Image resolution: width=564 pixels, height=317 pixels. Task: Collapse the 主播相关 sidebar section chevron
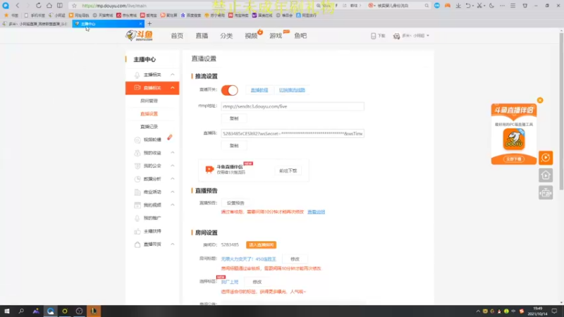pyautogui.click(x=173, y=75)
